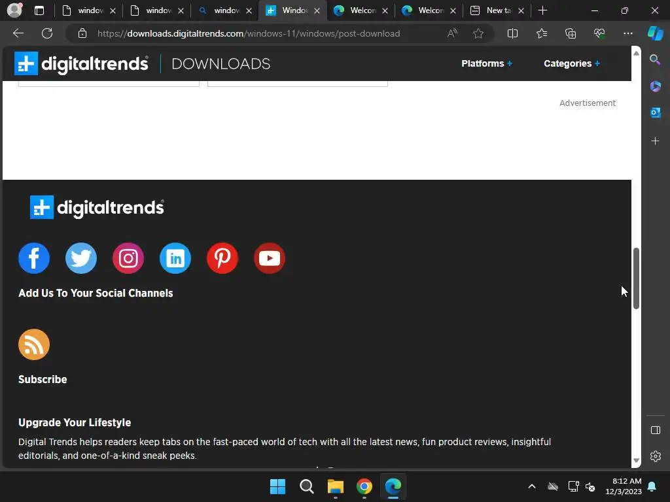Click the Digital Trends header logo

pyautogui.click(x=81, y=63)
